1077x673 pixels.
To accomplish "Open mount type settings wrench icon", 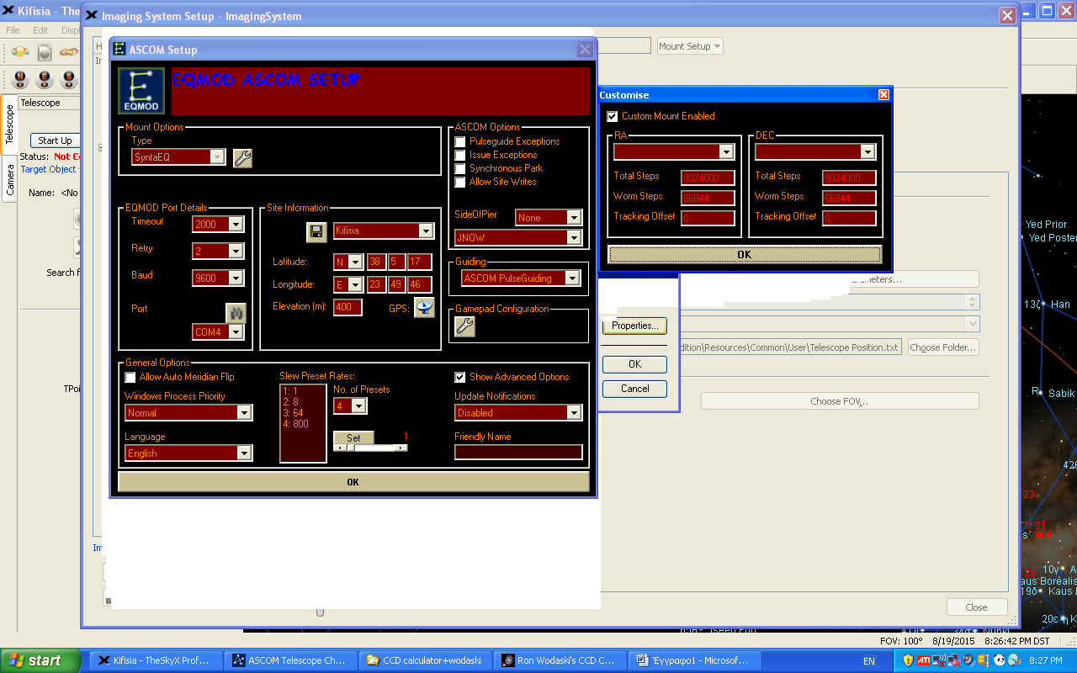I will 242,157.
